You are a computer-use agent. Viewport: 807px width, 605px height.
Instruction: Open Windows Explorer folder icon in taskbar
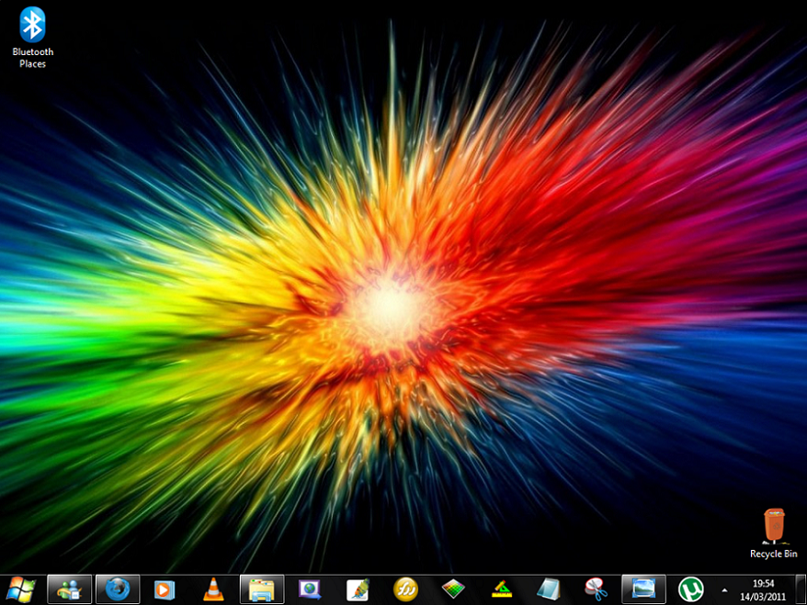pyautogui.click(x=262, y=589)
